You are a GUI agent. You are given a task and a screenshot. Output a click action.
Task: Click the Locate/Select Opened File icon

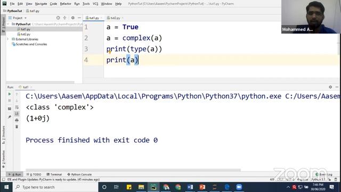tap(58, 18)
